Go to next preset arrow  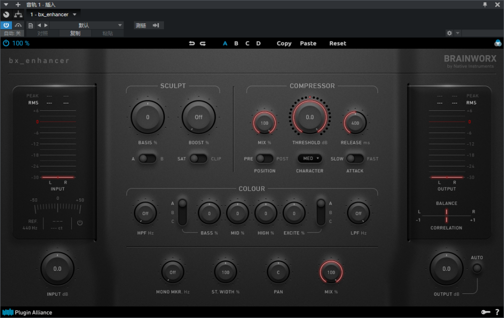click(x=46, y=26)
